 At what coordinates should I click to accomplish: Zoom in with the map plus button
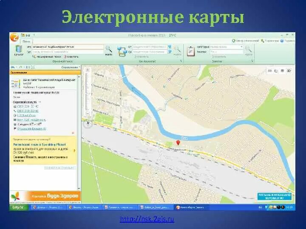[88, 70]
